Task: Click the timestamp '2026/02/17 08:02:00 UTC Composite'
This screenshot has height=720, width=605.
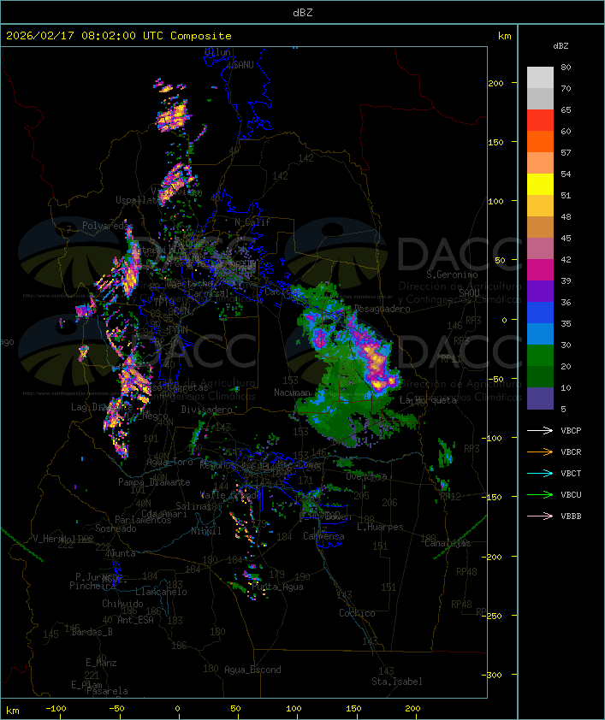Action: tap(119, 35)
